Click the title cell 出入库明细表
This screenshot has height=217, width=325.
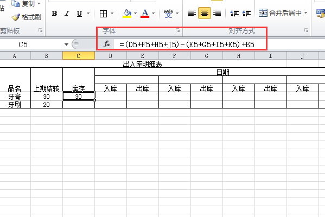click(x=142, y=64)
